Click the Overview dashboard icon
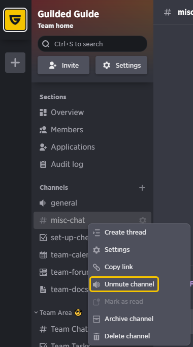Screen dimensions: 193x347 [x=43, y=112]
